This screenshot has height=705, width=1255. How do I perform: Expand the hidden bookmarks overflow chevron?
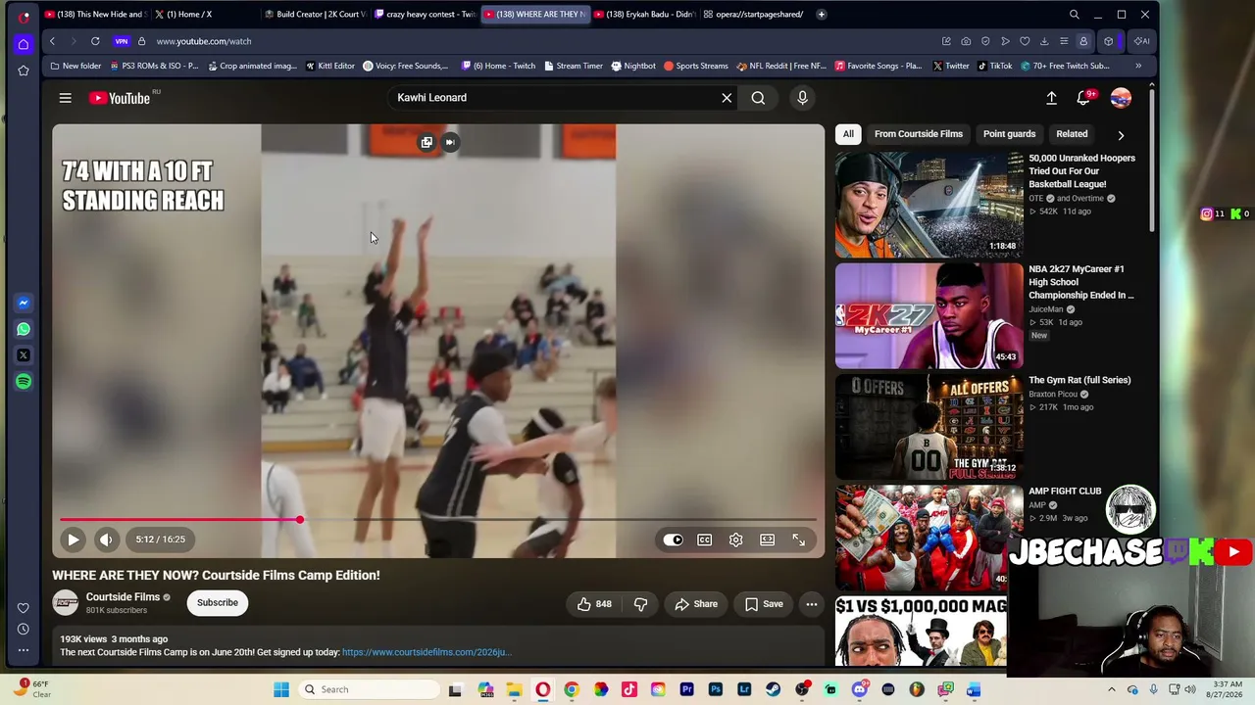point(1138,66)
